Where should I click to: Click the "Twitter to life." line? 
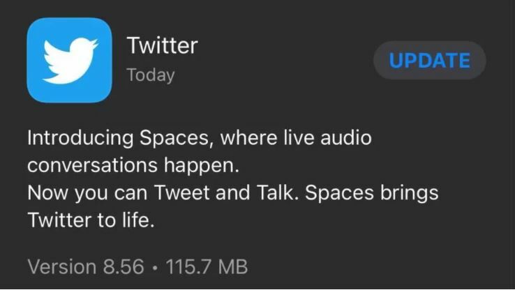90,220
